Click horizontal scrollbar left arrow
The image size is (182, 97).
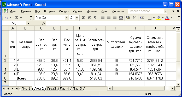click(110, 89)
